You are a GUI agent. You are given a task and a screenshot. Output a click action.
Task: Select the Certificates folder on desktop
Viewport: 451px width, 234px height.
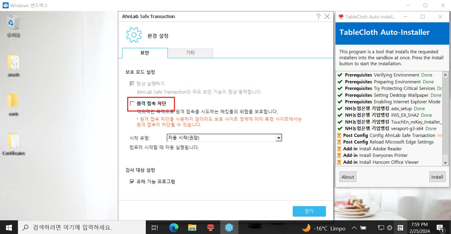pos(13,144)
